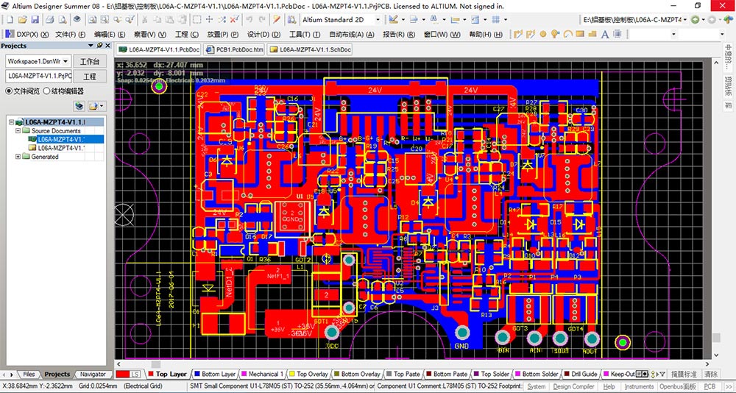Click the Mechanical 1 magenta color swatch
The height and width of the screenshot is (393, 736).
[243, 374]
